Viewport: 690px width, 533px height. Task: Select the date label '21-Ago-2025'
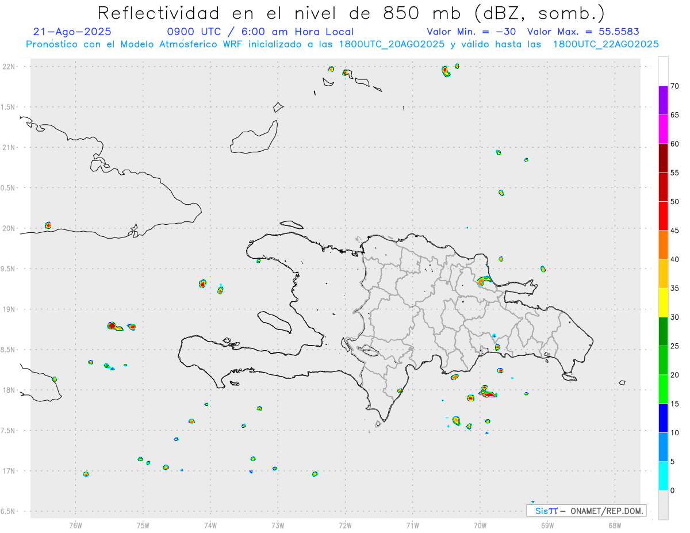coord(72,32)
